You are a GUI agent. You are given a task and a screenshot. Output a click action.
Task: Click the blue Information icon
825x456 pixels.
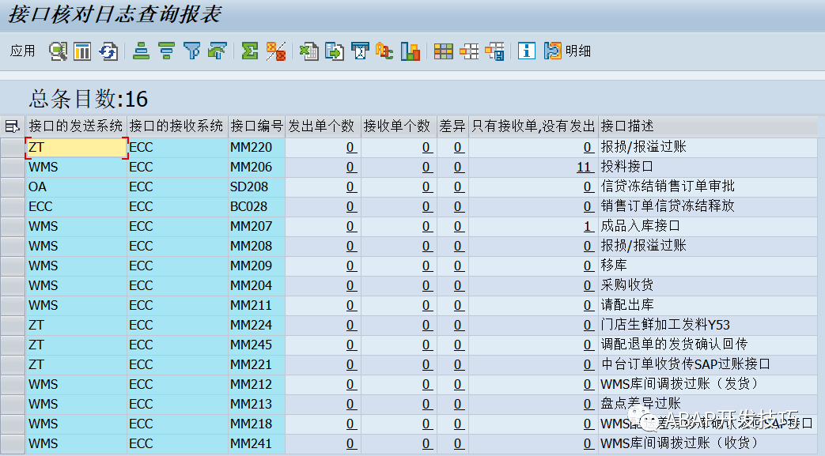(527, 51)
